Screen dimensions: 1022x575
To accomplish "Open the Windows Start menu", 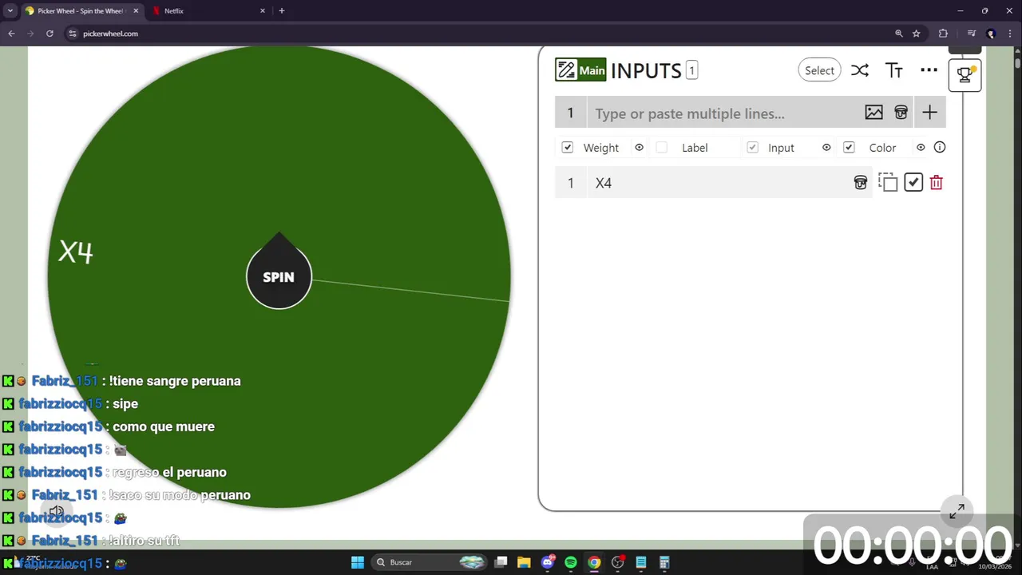I will tap(358, 562).
